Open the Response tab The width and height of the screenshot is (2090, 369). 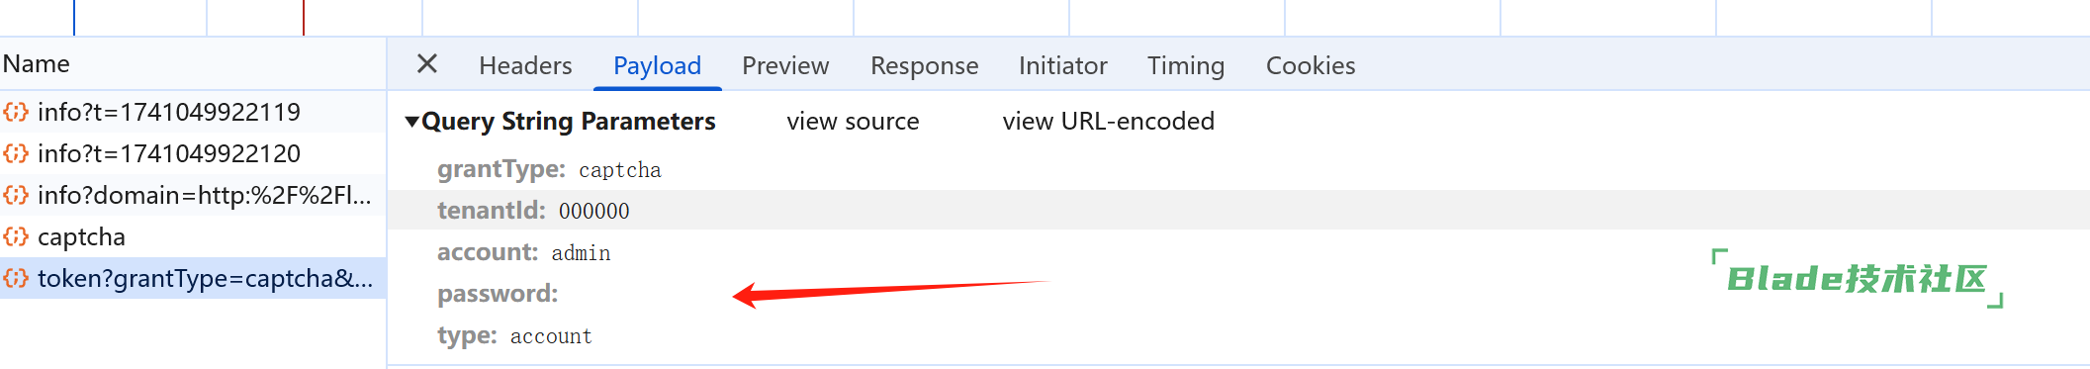click(x=924, y=65)
